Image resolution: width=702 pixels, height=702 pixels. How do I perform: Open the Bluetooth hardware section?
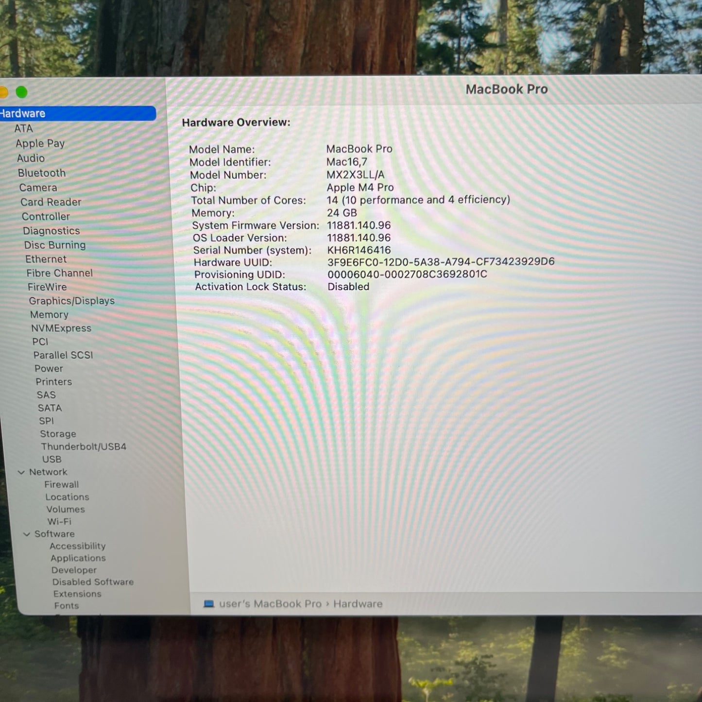point(42,173)
